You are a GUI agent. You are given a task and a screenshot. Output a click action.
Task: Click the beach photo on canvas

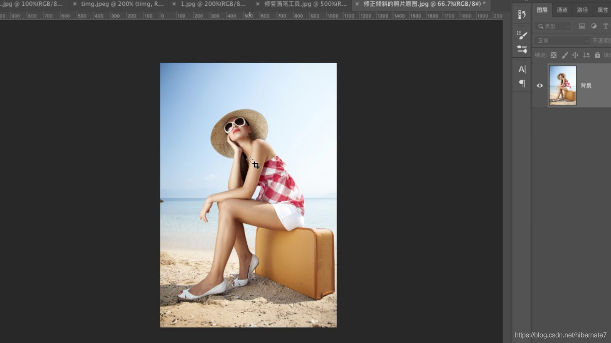248,195
